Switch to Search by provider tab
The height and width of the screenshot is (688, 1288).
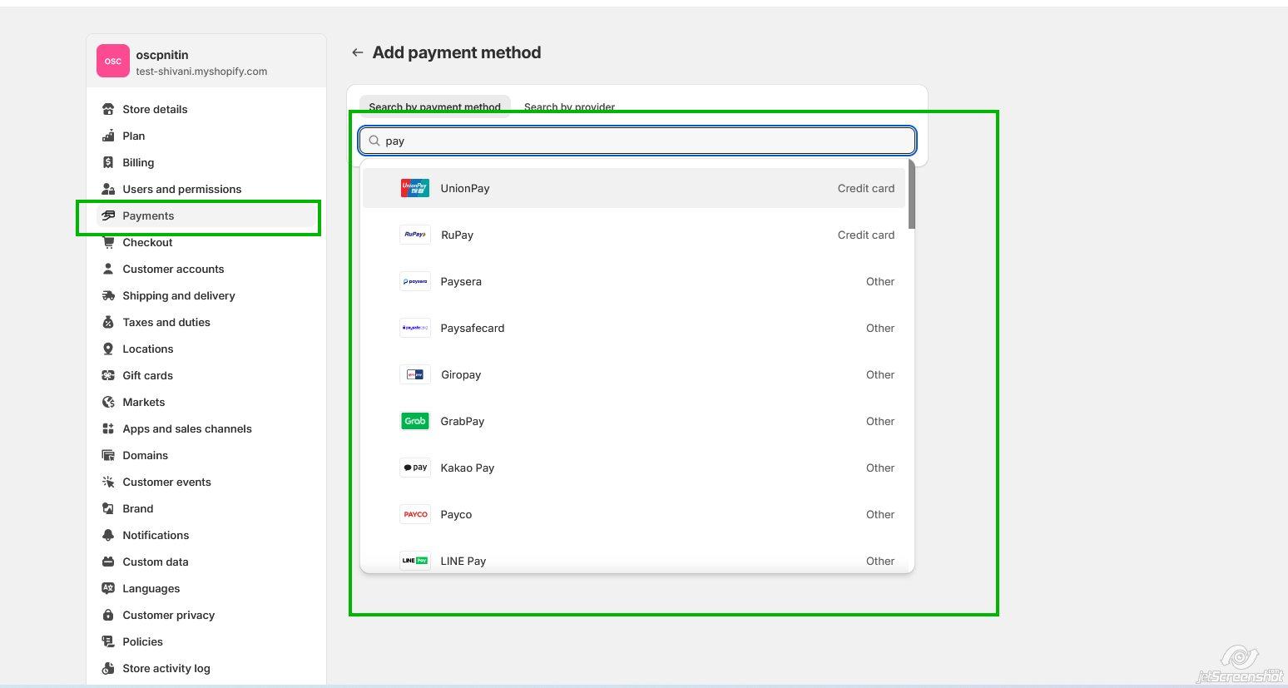pos(569,106)
